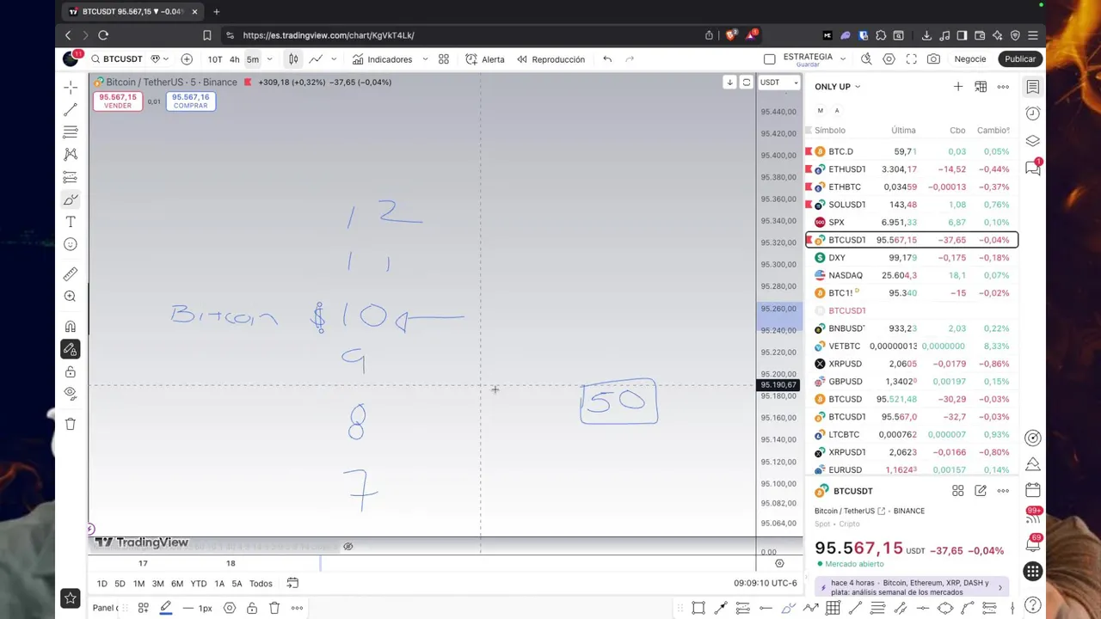Select the ruler measure tool

point(71,274)
